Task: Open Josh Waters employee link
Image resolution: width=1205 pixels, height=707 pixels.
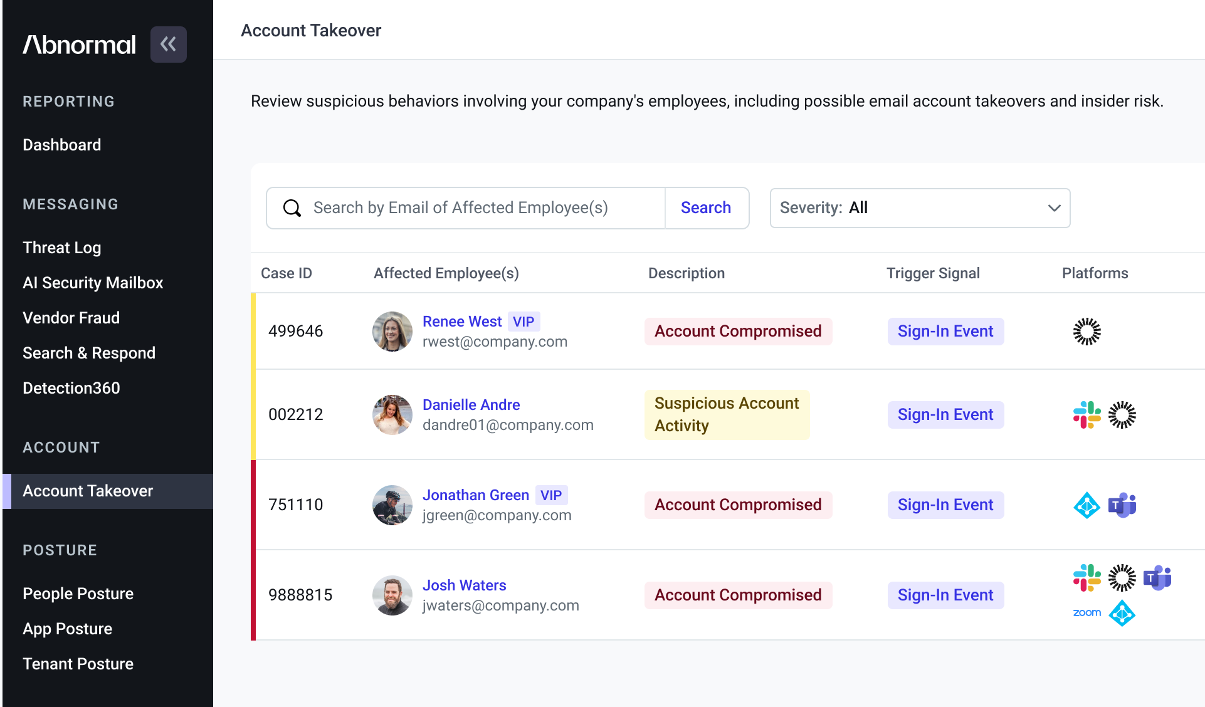Action: (464, 585)
